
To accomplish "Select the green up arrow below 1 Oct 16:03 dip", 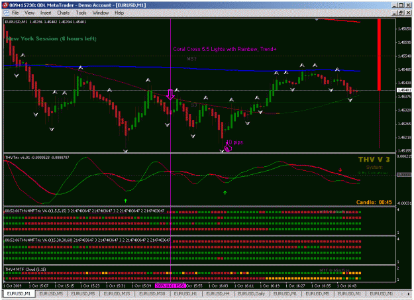I will tap(225, 193).
